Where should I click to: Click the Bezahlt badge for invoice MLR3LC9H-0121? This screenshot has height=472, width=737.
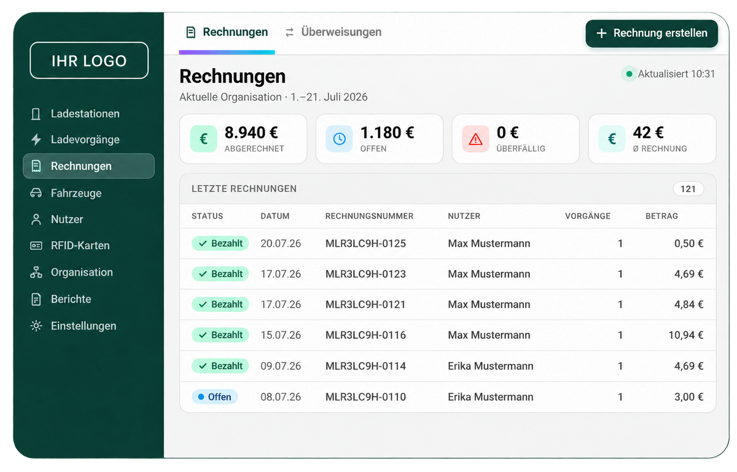220,304
